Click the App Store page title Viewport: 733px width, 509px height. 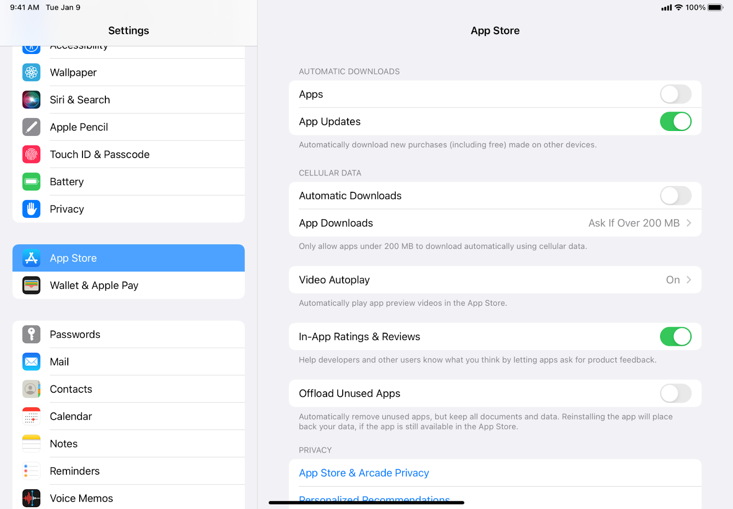tap(495, 31)
